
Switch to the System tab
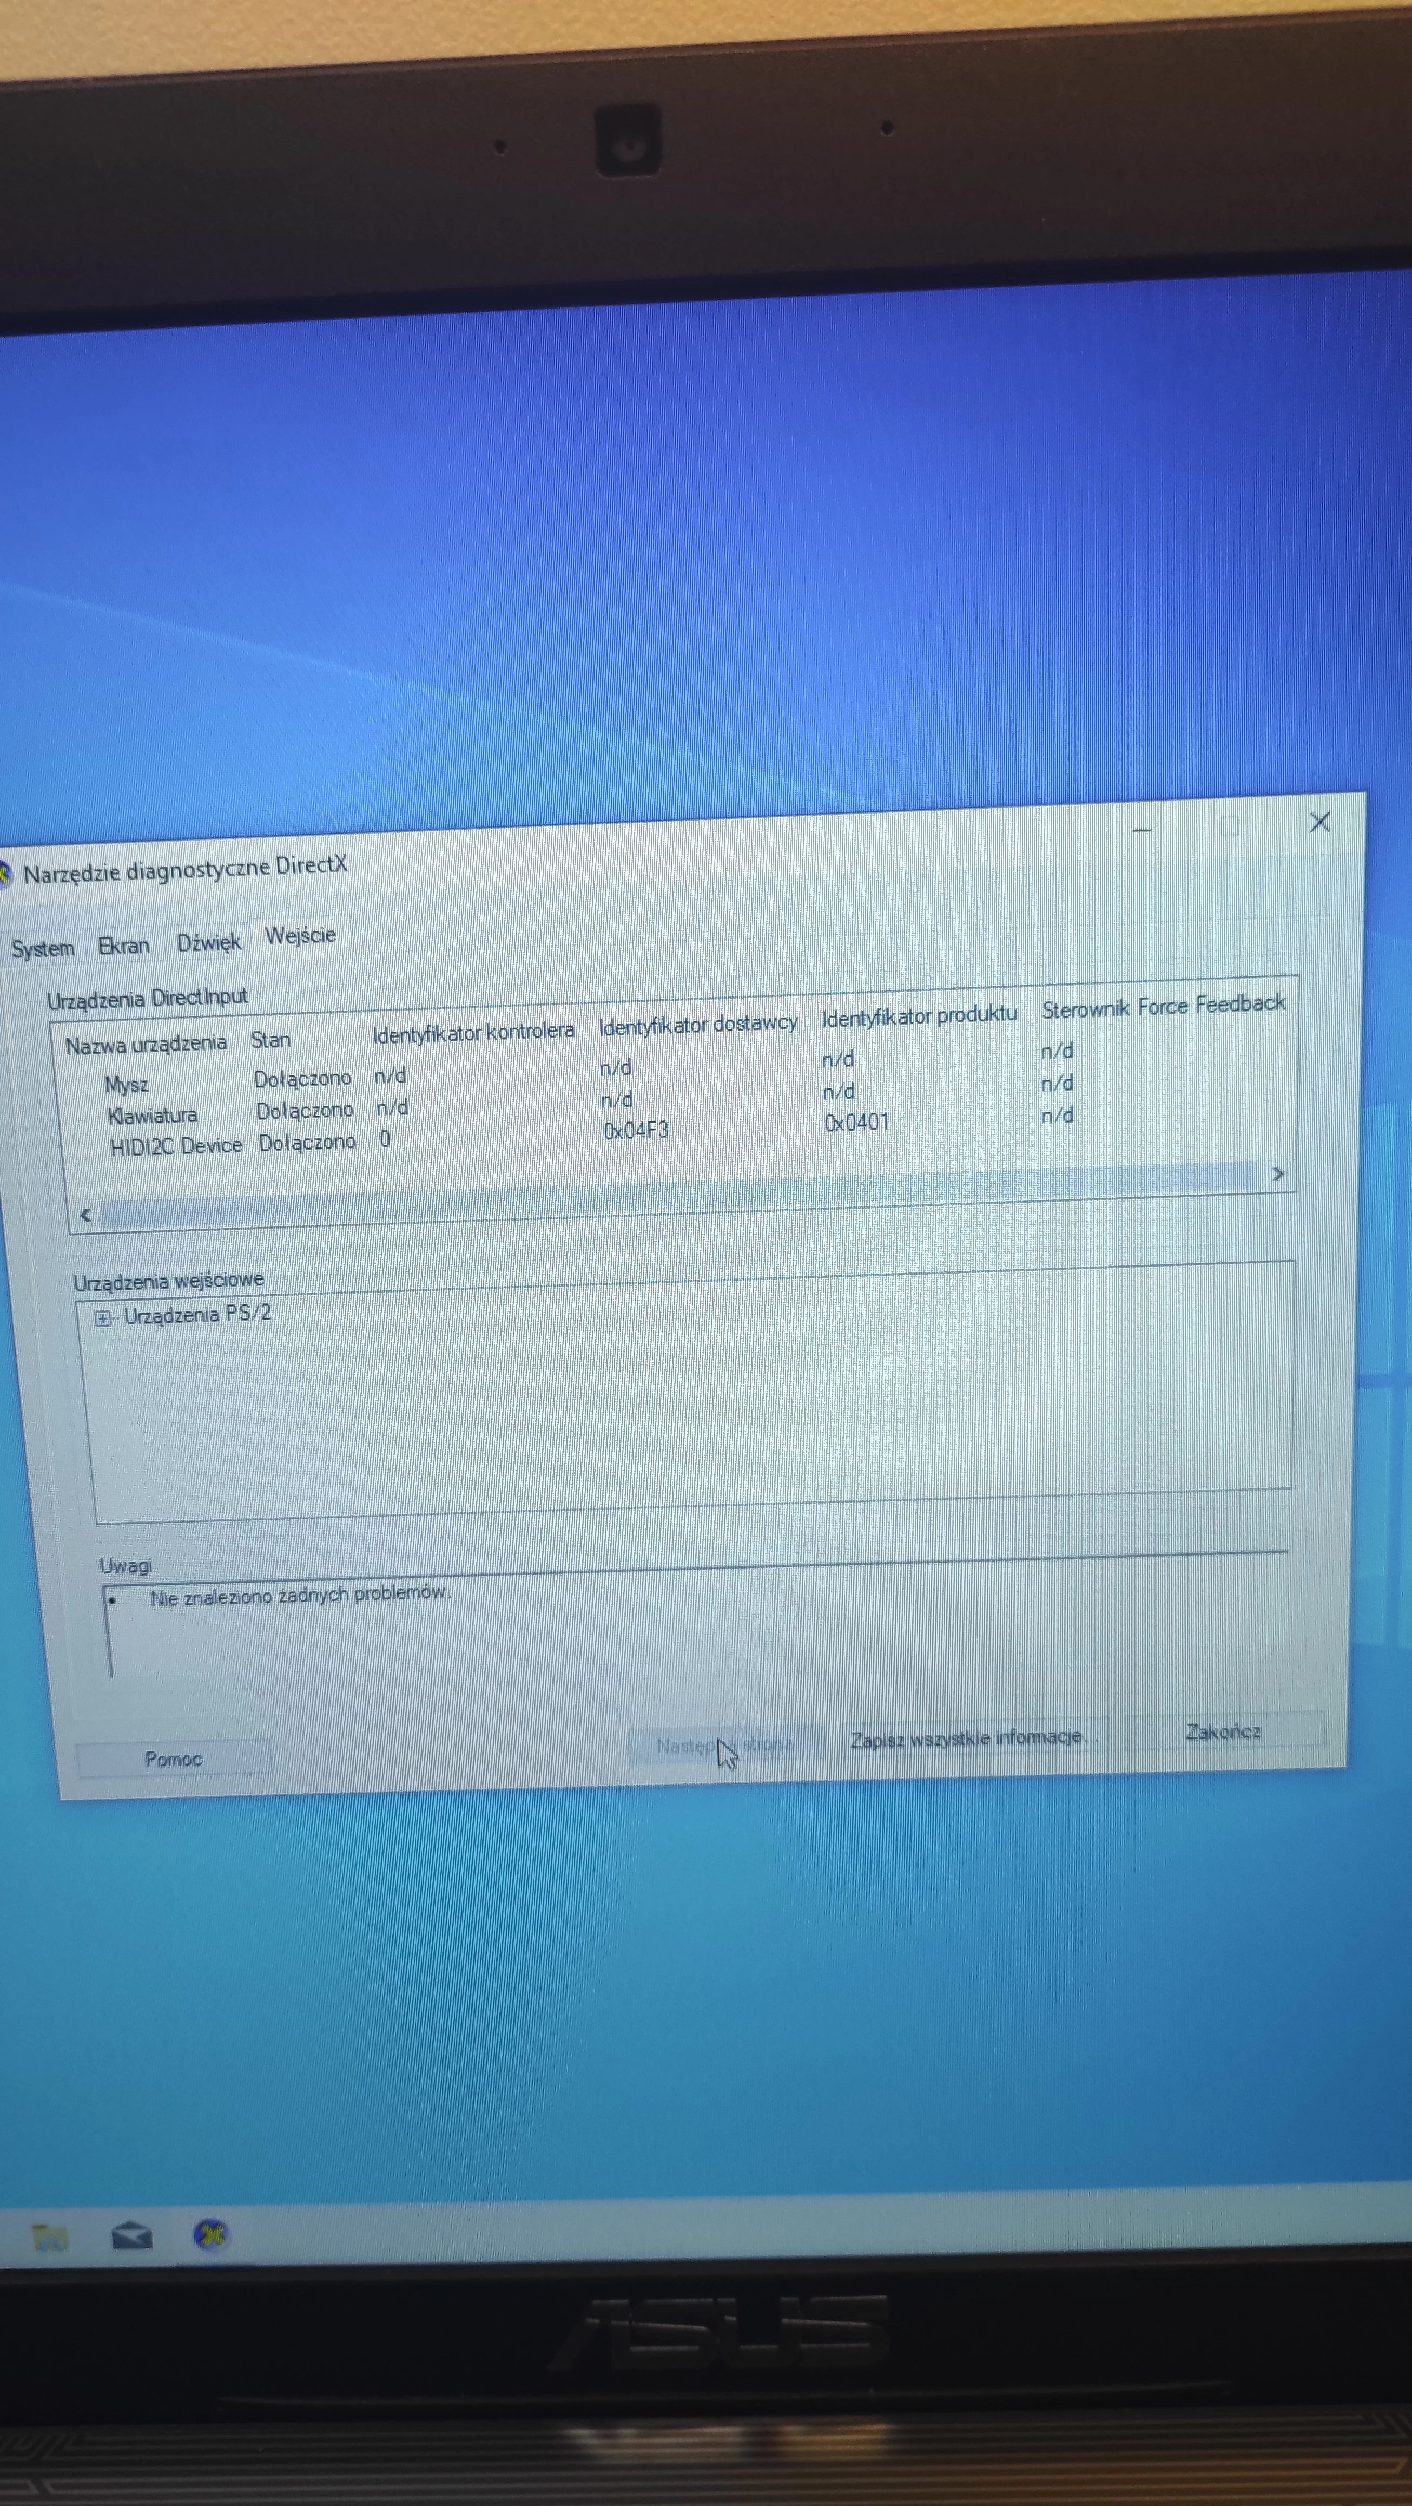coord(43,948)
